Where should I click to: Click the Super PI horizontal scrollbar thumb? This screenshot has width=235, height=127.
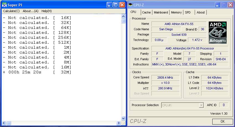(x=9, y=123)
